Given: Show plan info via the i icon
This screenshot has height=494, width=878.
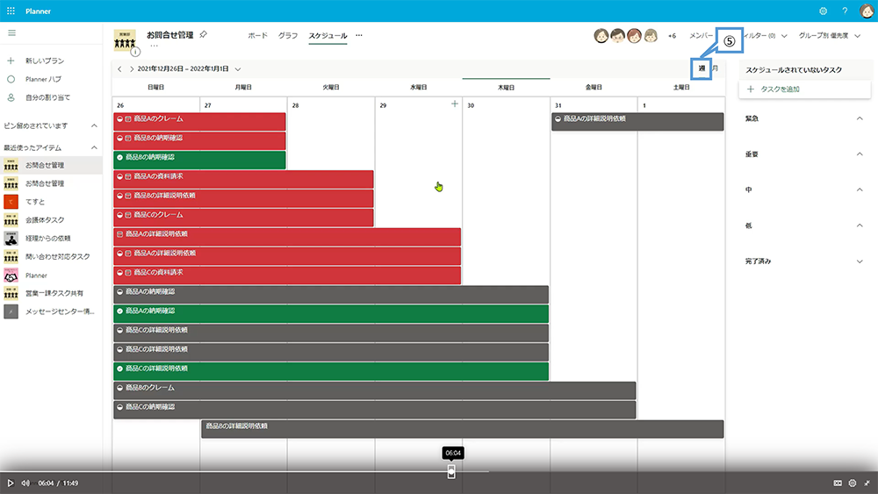Looking at the screenshot, I should pyautogui.click(x=135, y=52).
